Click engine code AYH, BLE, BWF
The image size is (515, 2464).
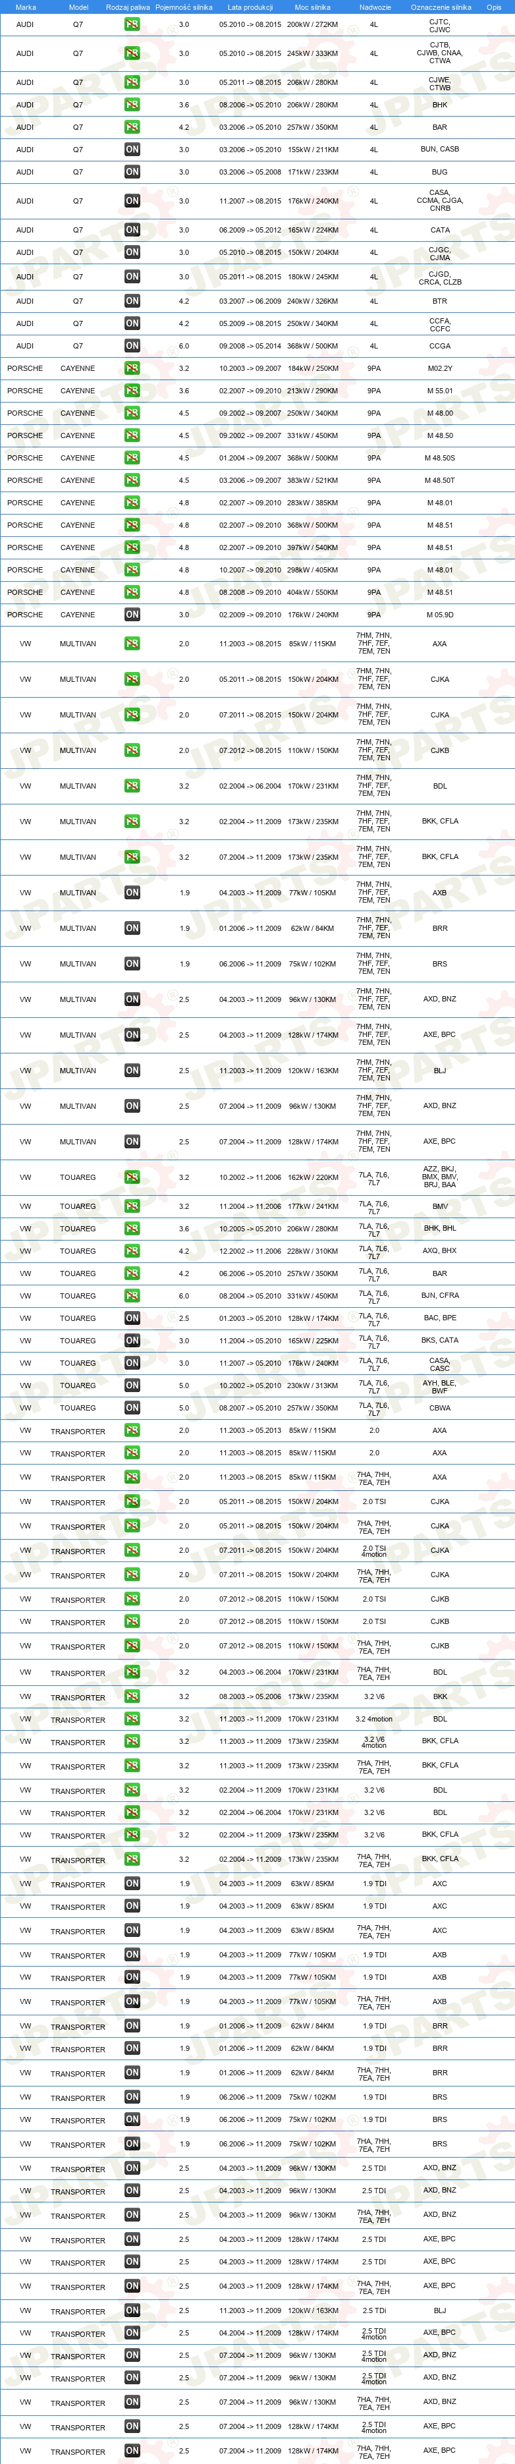[x=439, y=1386]
